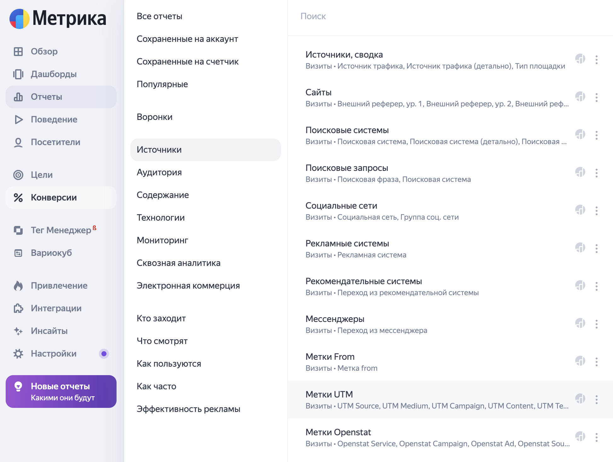
Task: Open the Социальные сети report
Action: click(x=341, y=206)
